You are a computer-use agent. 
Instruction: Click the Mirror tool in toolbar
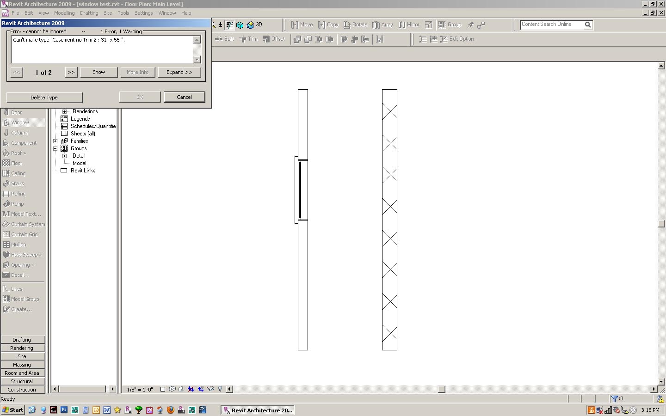pos(409,25)
